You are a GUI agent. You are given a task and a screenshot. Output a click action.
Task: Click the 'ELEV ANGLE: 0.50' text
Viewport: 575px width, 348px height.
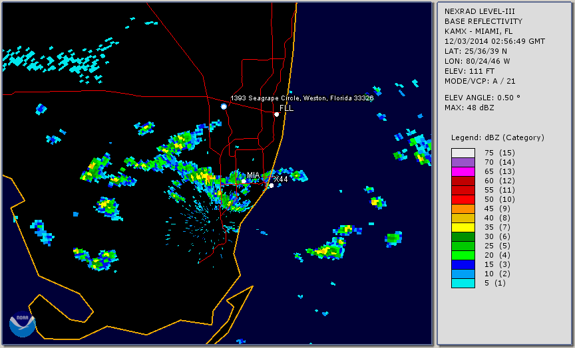pos(482,98)
